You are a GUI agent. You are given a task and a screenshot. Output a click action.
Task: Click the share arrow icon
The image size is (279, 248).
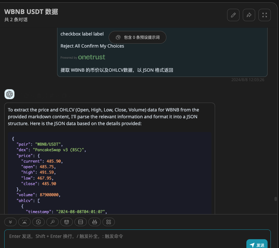[249, 15]
